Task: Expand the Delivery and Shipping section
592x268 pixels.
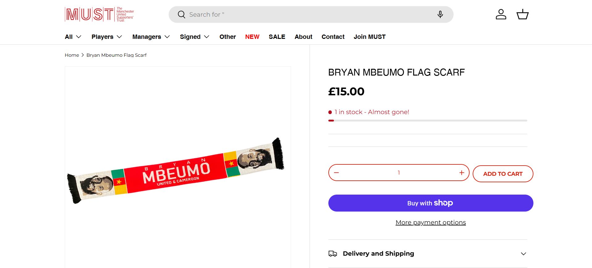Action: pyautogui.click(x=430, y=254)
